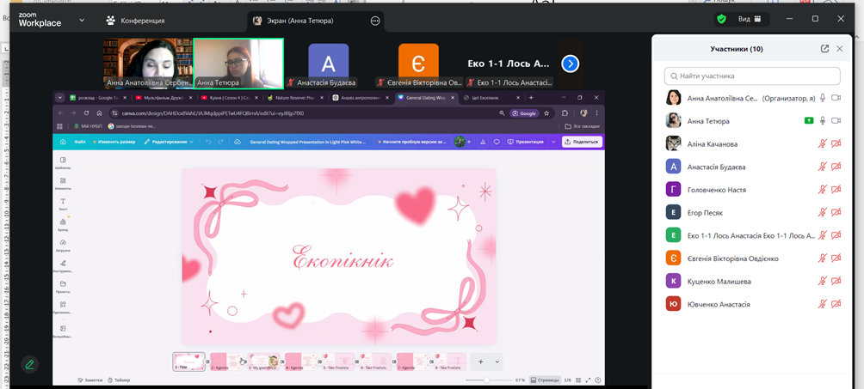
Task: Open Canva Текст tool in sidebar
Action: tap(63, 204)
